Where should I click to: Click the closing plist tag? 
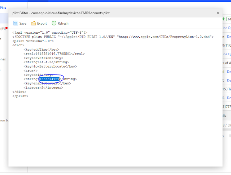[20, 96]
